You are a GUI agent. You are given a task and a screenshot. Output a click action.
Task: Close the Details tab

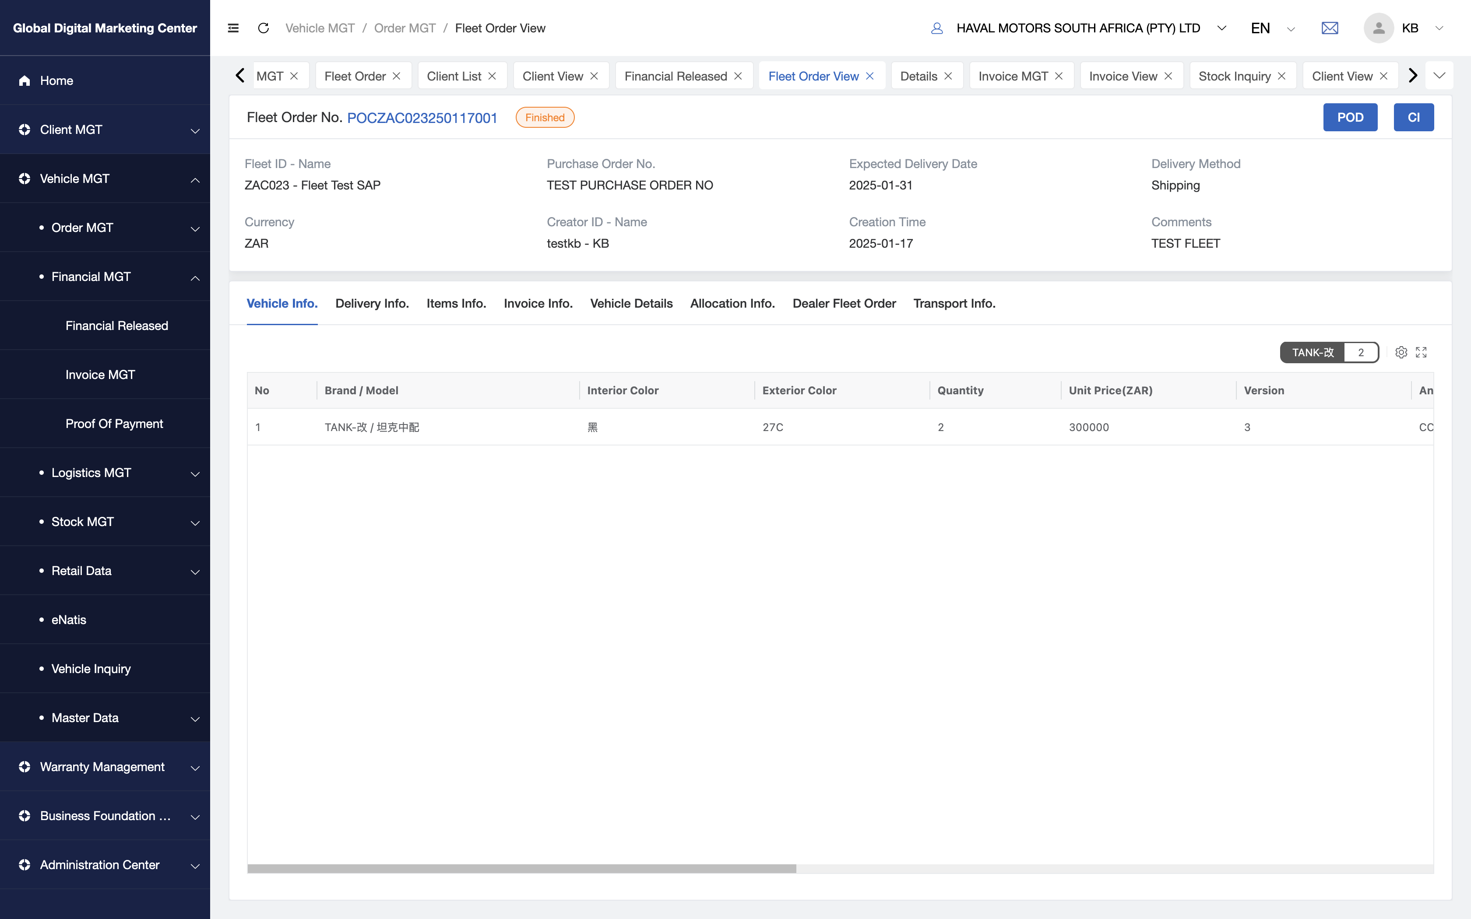(x=948, y=76)
